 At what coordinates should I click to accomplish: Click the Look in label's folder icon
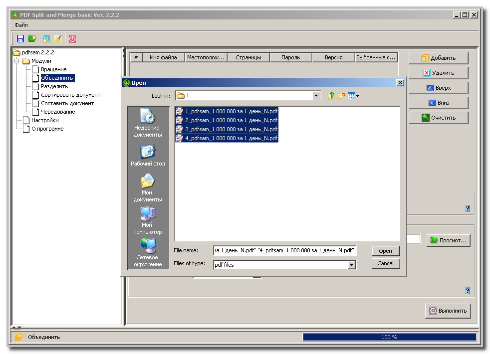[x=181, y=96]
